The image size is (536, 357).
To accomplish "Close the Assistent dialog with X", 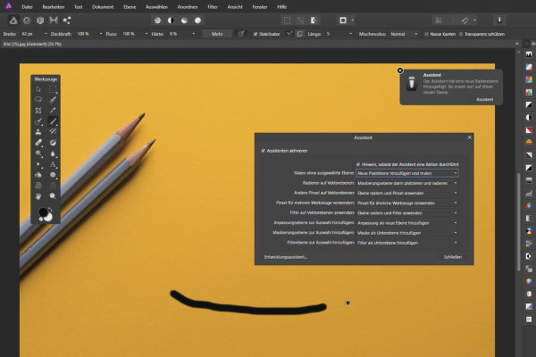I will click(469, 137).
